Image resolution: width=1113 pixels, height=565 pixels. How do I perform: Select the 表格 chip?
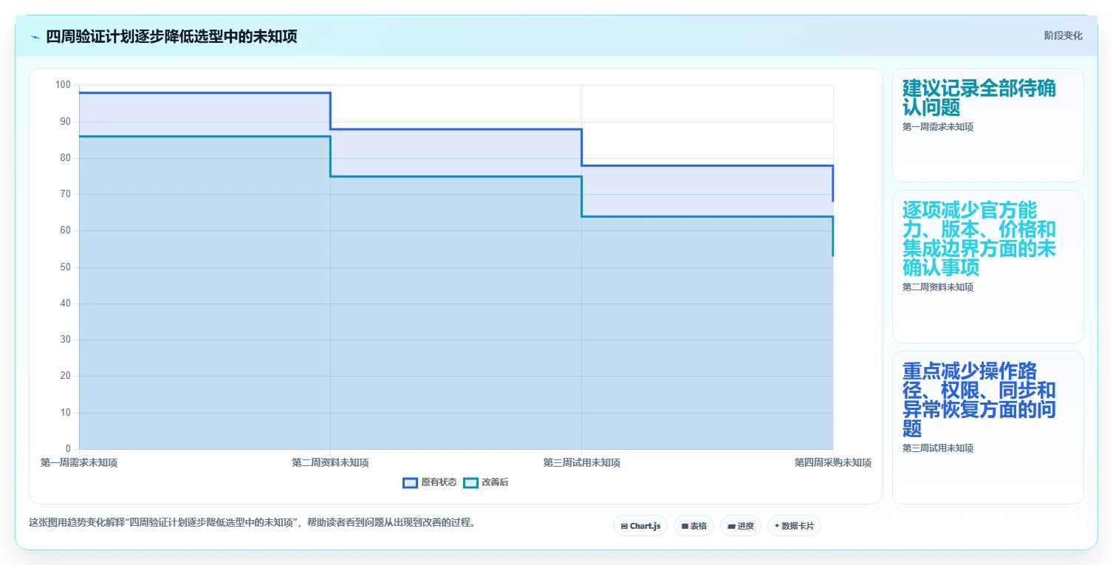pyautogui.click(x=694, y=526)
